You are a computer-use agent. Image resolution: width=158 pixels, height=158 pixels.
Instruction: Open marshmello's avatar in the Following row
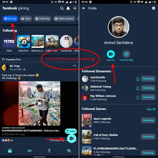click(x=66, y=42)
